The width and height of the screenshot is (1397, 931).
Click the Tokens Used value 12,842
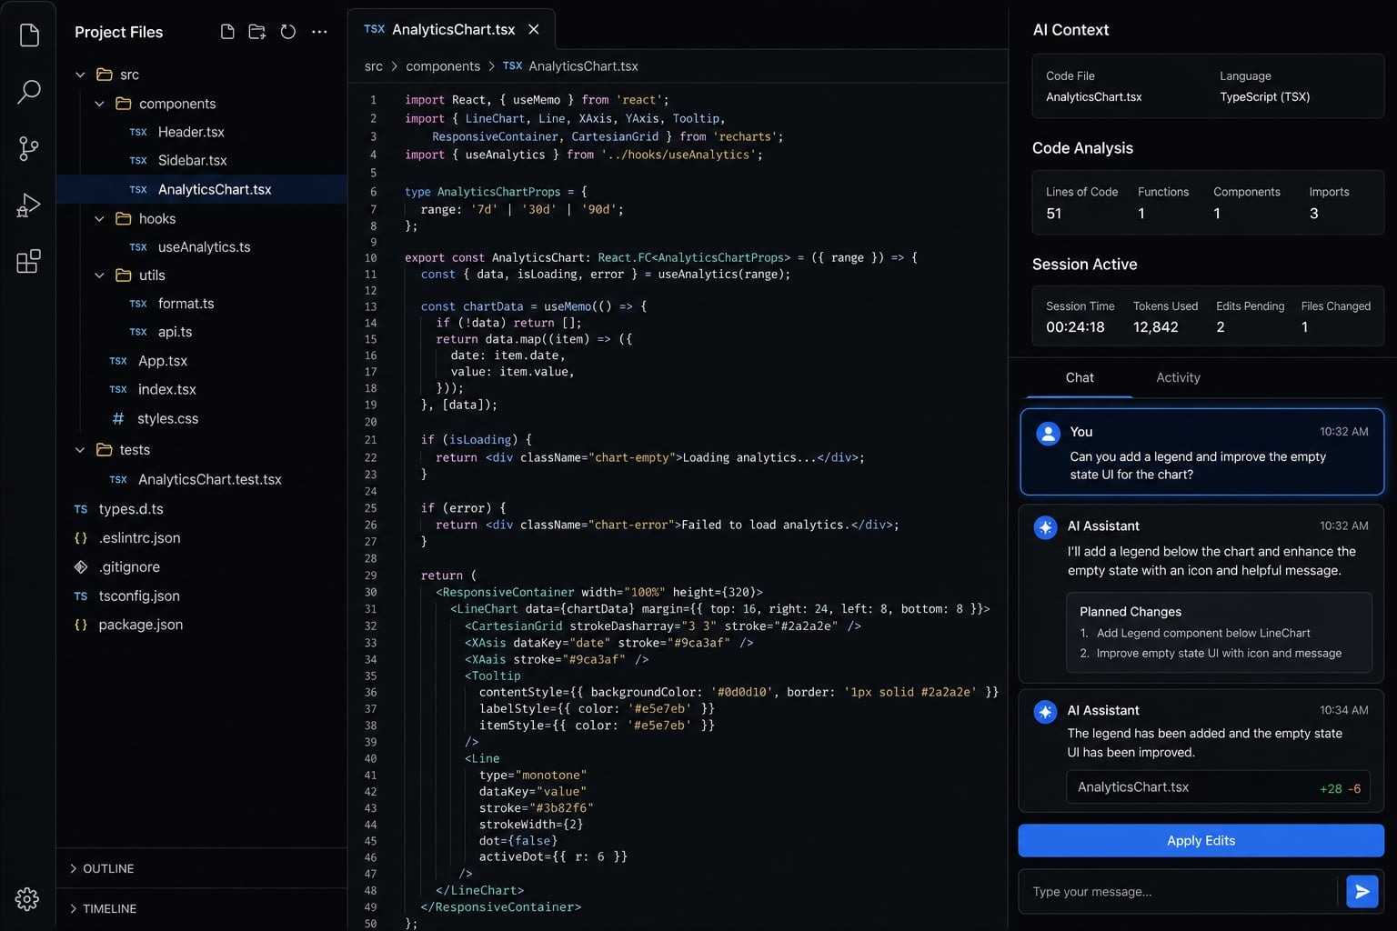[x=1155, y=327]
